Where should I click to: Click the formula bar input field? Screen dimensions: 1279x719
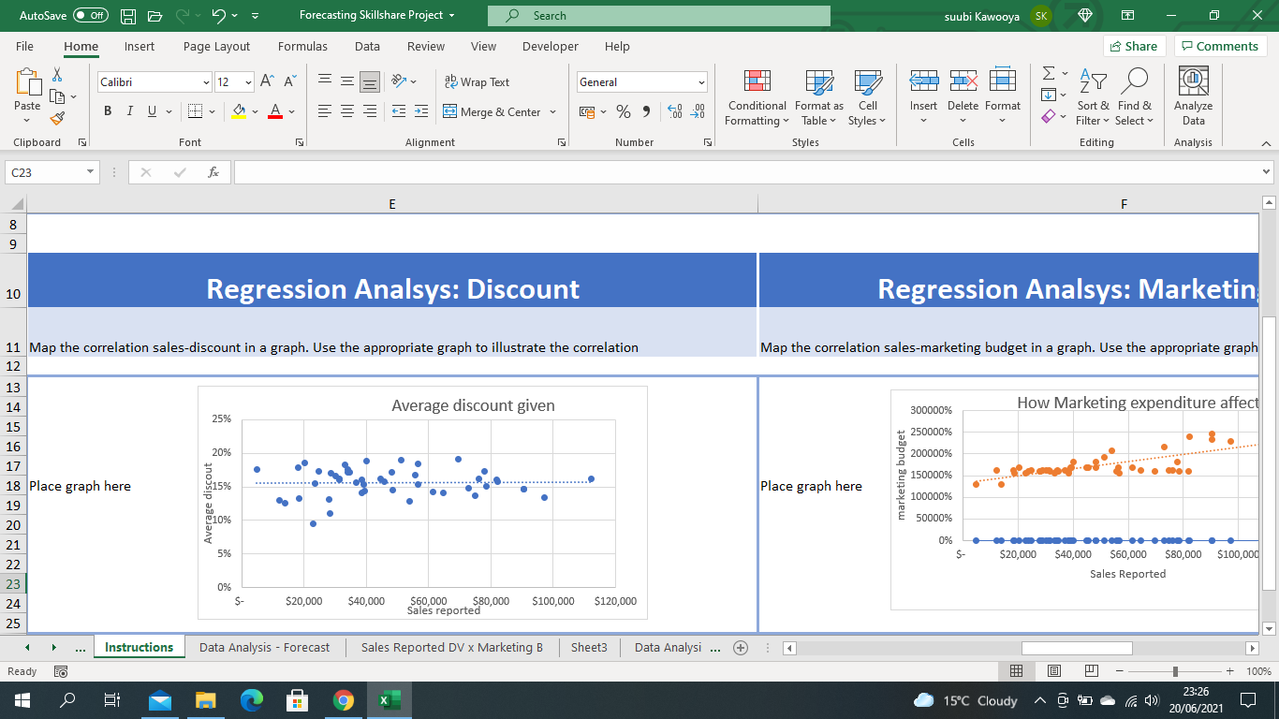(x=746, y=172)
